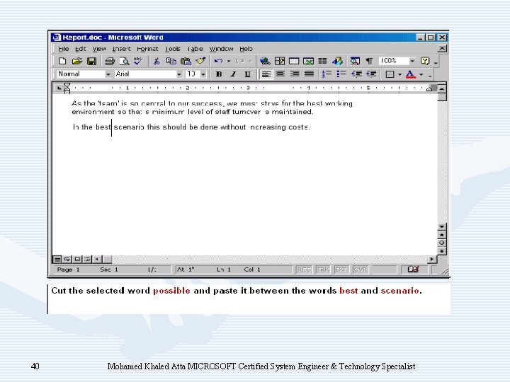
Task: Decrease the paragraph indent
Action: [x=356, y=74]
